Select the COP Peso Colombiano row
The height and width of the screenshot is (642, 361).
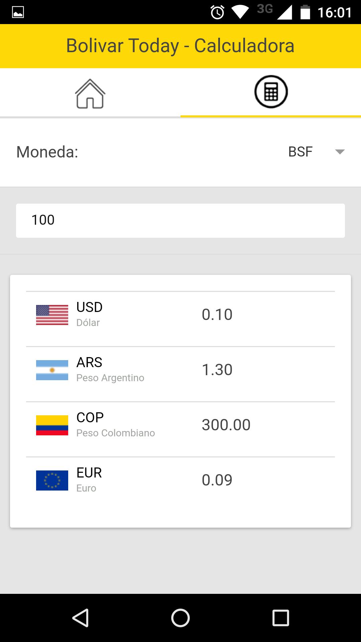click(x=180, y=429)
